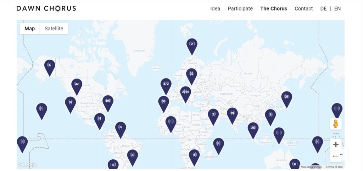Switch language to DE
363x171 pixels.
323,9
